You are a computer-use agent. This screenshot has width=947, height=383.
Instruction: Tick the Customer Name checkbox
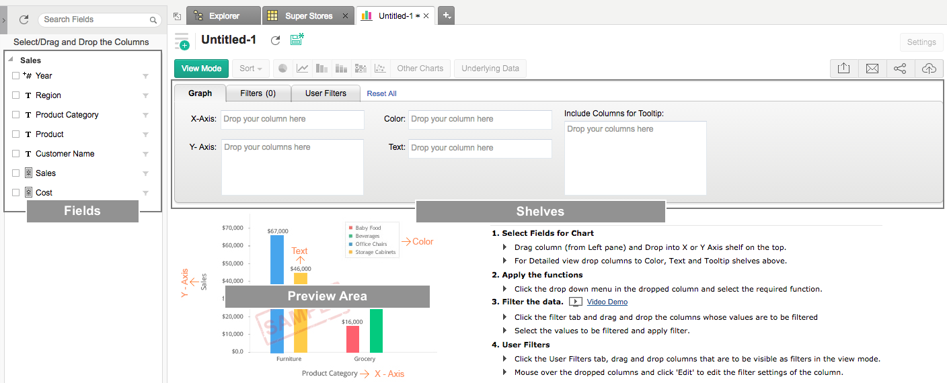[16, 154]
